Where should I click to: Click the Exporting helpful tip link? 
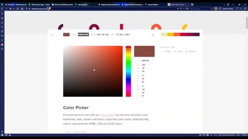click(191, 51)
